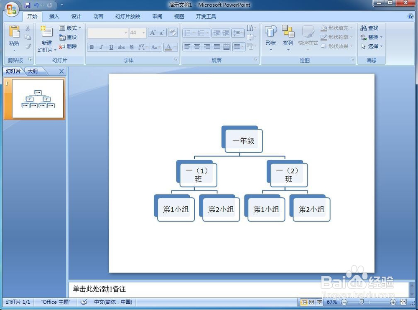Open the Shapes gallery (形状)
Screen dimensions: 418x310
270,38
